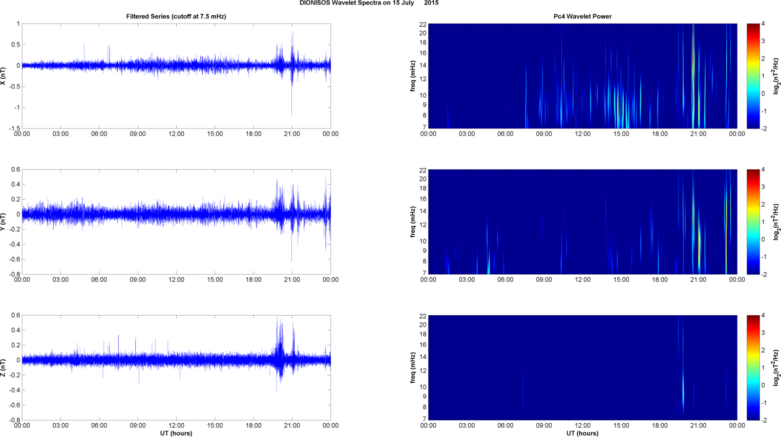Click the '-1.5' tick on the X (nT) axis
Screen dimensions: 781x437
15,128
